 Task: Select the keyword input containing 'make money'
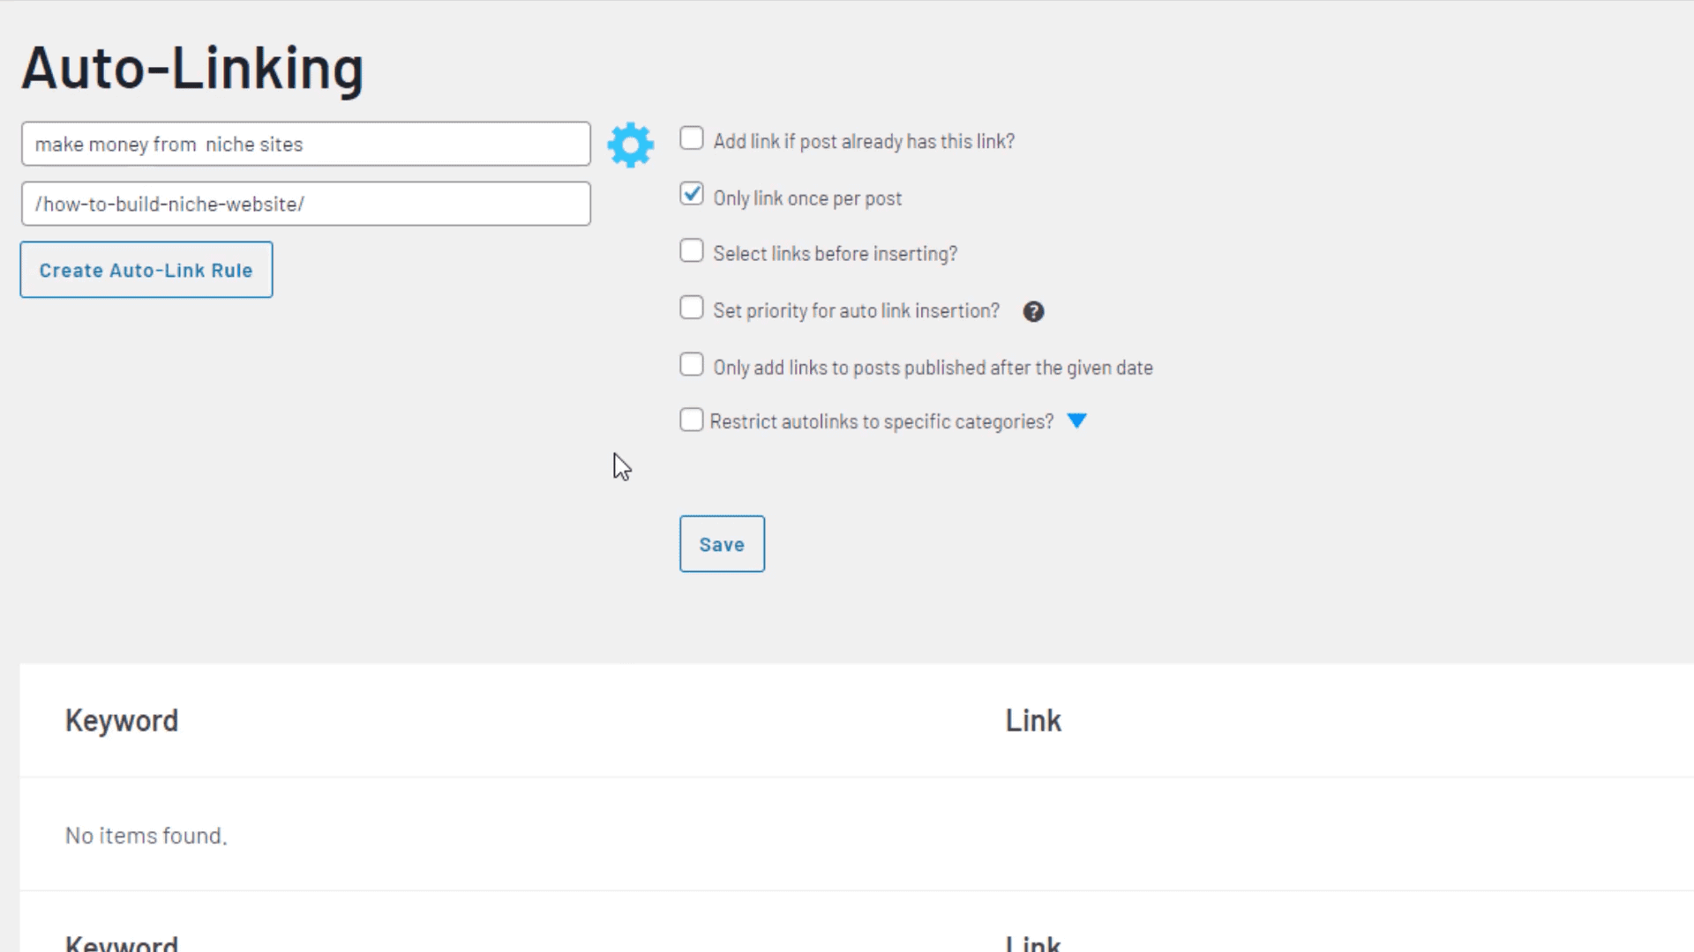click(305, 144)
